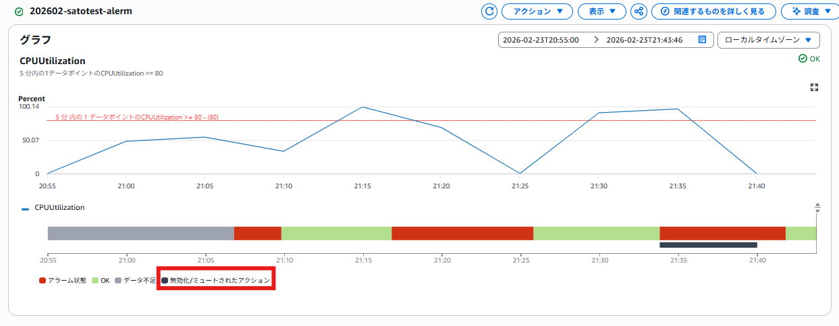Expand the graph to fullscreen
The width and height of the screenshot is (839, 326).
(x=814, y=88)
